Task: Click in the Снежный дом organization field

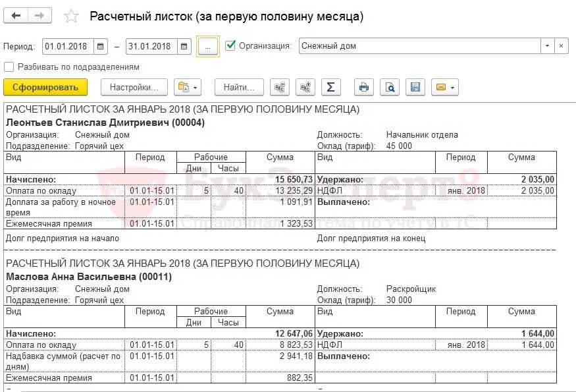Action: 420,46
